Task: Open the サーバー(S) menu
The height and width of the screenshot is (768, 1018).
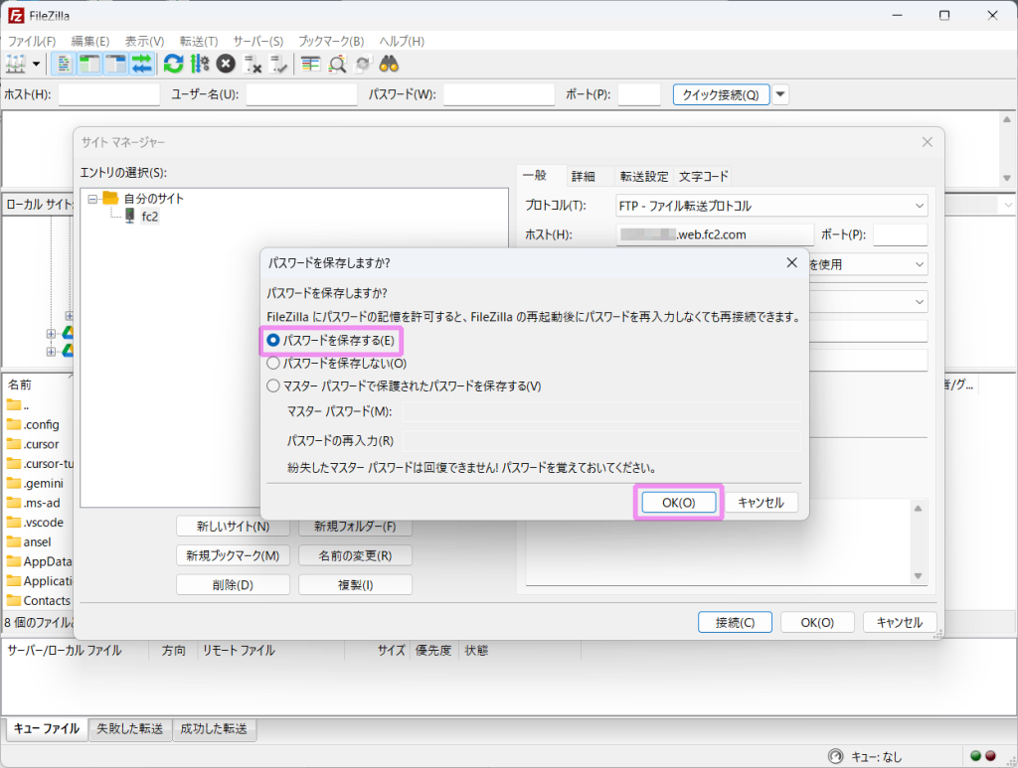Action: [x=258, y=42]
